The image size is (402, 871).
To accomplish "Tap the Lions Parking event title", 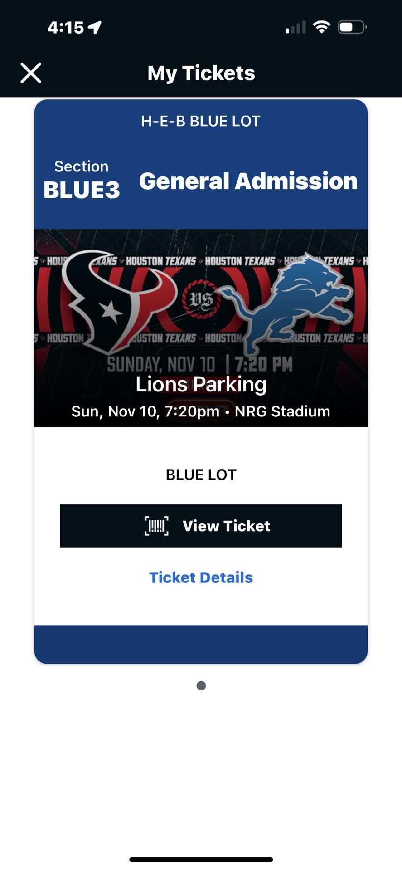I will 201,385.
